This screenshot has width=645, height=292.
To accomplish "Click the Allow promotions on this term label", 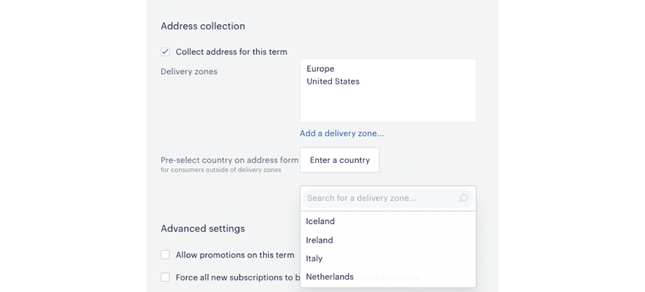I will click(x=235, y=255).
